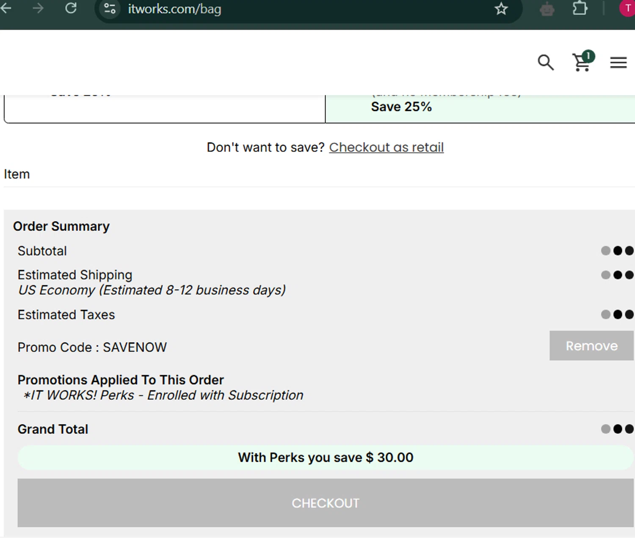
Task: Select the left savings option box
Action: click(x=164, y=109)
